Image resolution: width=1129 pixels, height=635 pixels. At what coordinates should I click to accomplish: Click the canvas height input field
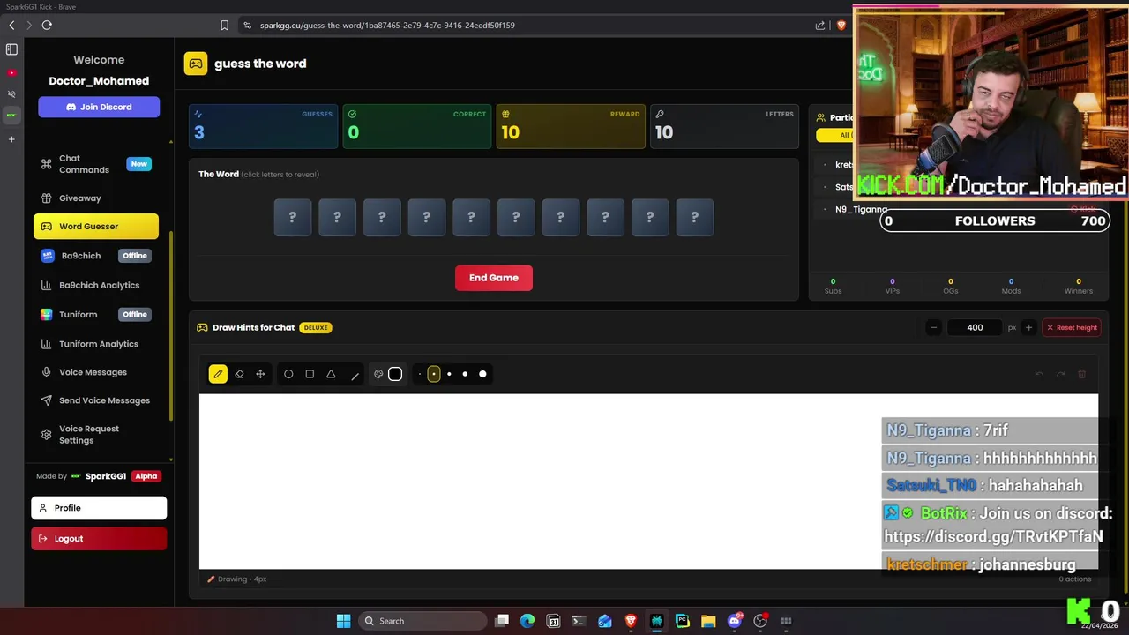pyautogui.click(x=975, y=327)
